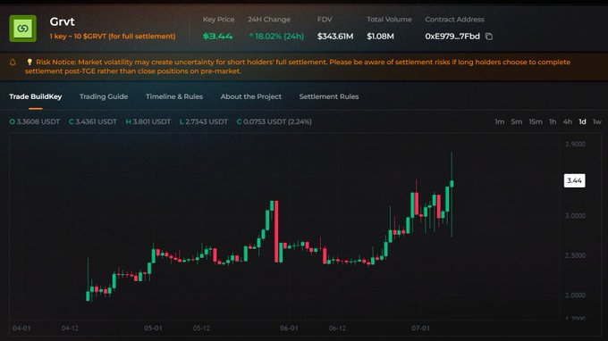Click the low price 2.7343 USDT
Screen dimensions: 608x341
pos(204,121)
